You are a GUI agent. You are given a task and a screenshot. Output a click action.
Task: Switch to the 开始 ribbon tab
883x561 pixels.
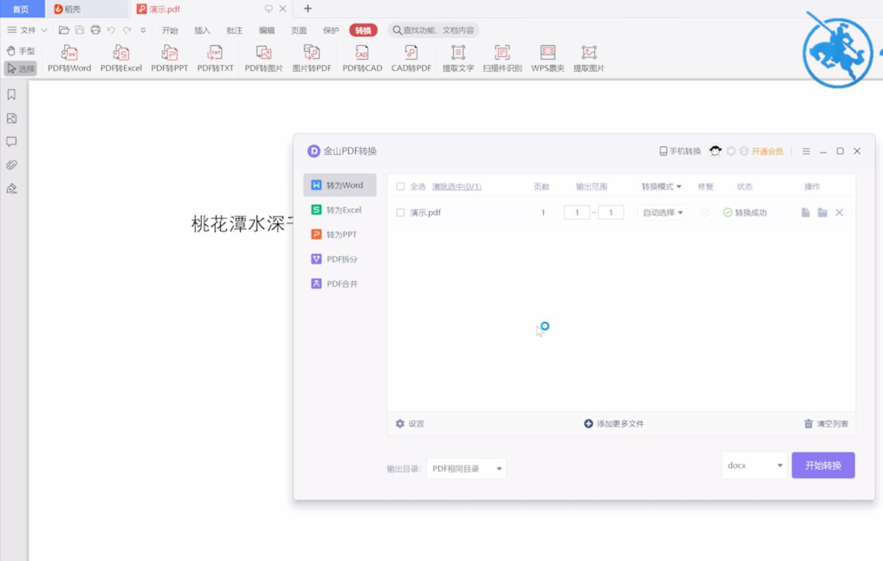(x=170, y=30)
